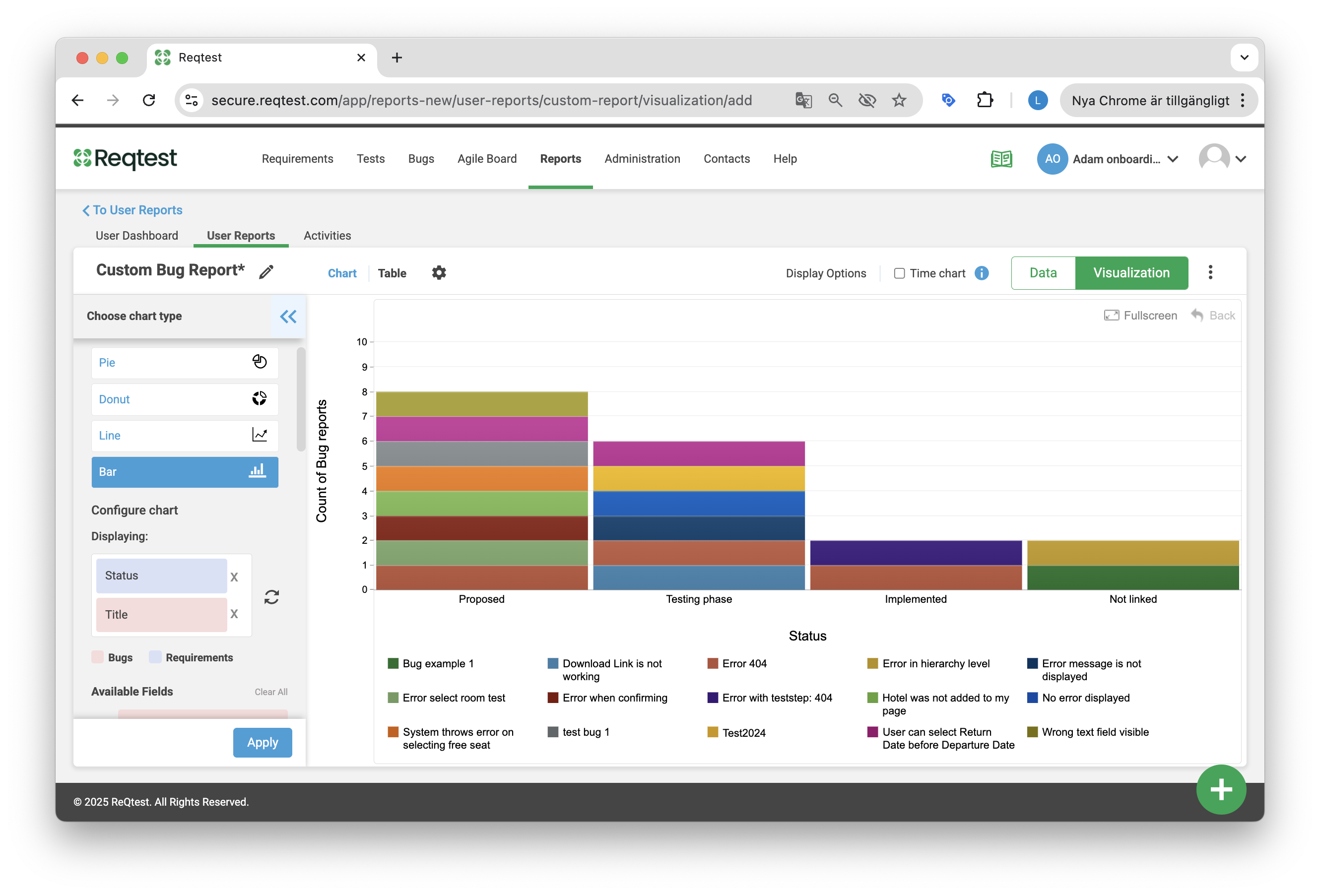Screen dimensions: 1320x895
Task: Swap Status and Title fields
Action: 271,596
